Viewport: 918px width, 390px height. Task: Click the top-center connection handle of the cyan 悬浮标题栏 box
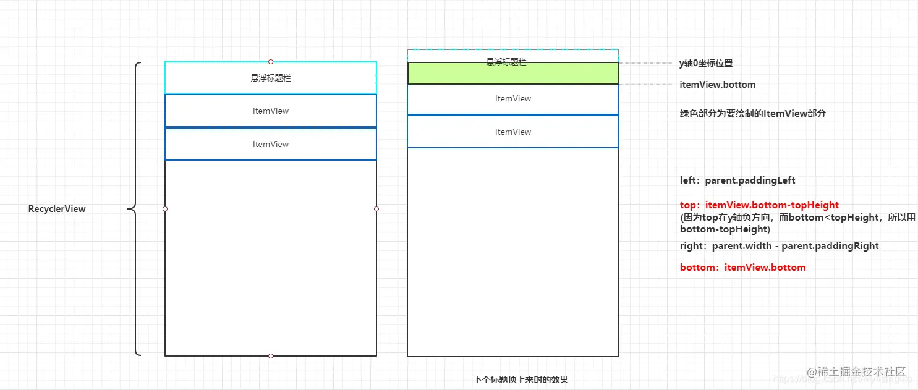coord(271,62)
